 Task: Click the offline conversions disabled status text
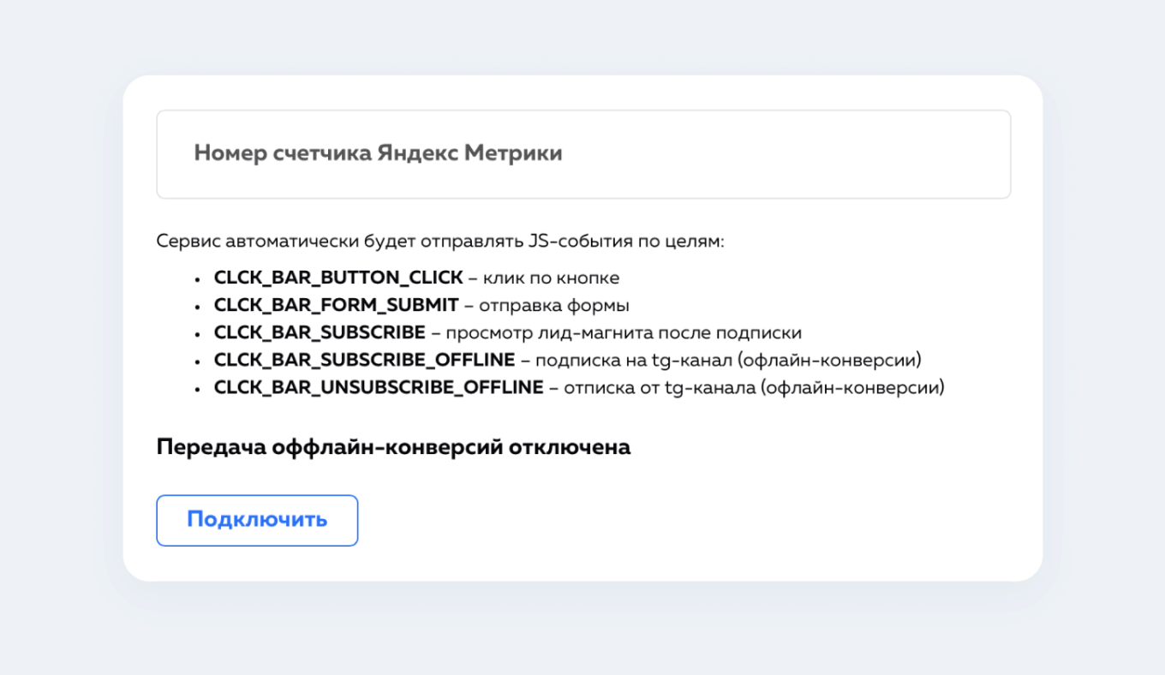pyautogui.click(x=393, y=446)
